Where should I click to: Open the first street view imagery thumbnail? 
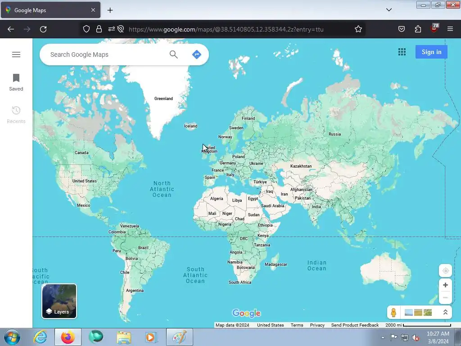(x=409, y=312)
